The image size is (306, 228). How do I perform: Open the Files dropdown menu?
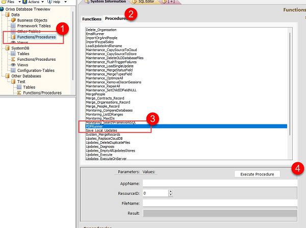(10, 2)
